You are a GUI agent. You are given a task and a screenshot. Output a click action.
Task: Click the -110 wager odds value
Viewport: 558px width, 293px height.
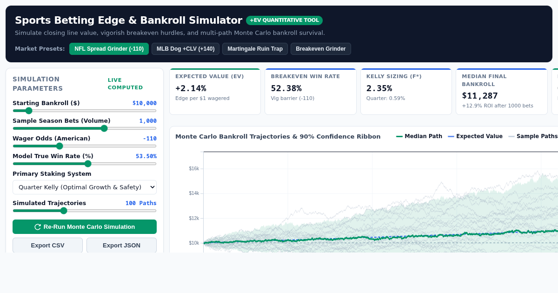[150, 139]
